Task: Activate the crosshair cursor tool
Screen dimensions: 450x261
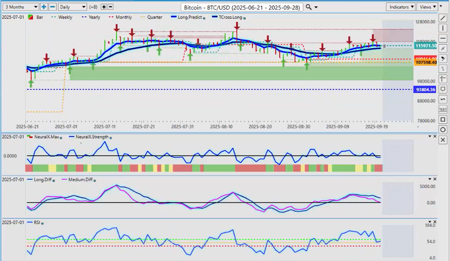Action: point(443,79)
